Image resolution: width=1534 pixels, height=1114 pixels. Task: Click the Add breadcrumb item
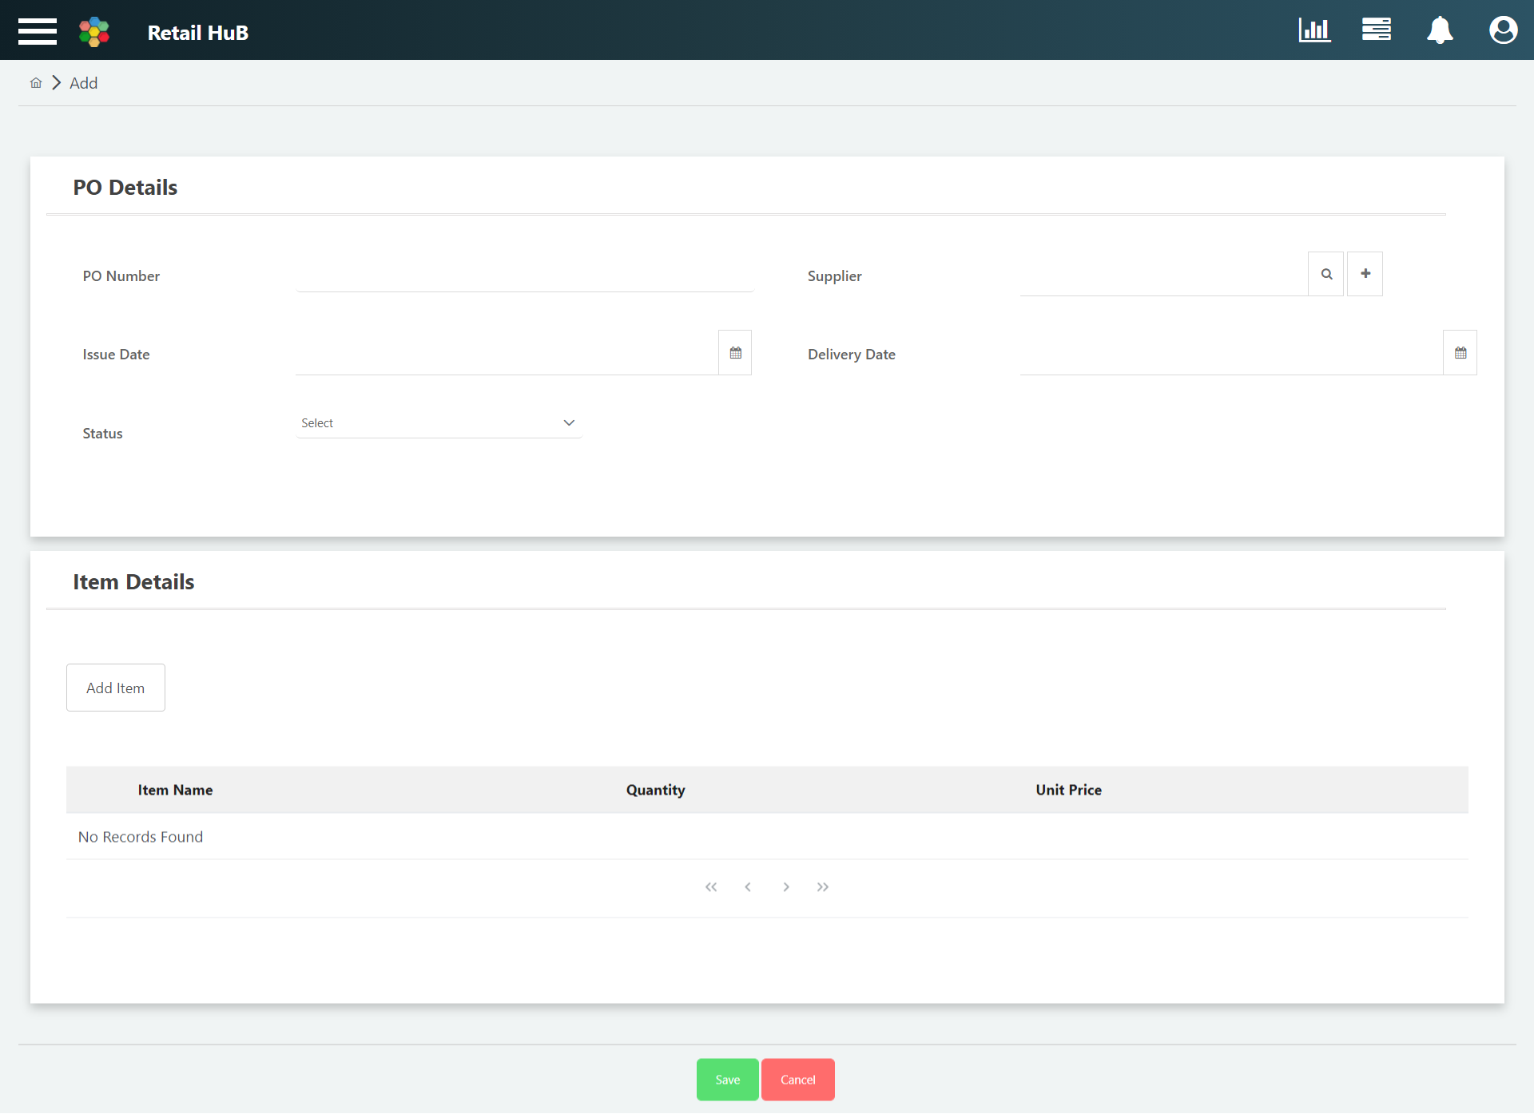coord(83,83)
